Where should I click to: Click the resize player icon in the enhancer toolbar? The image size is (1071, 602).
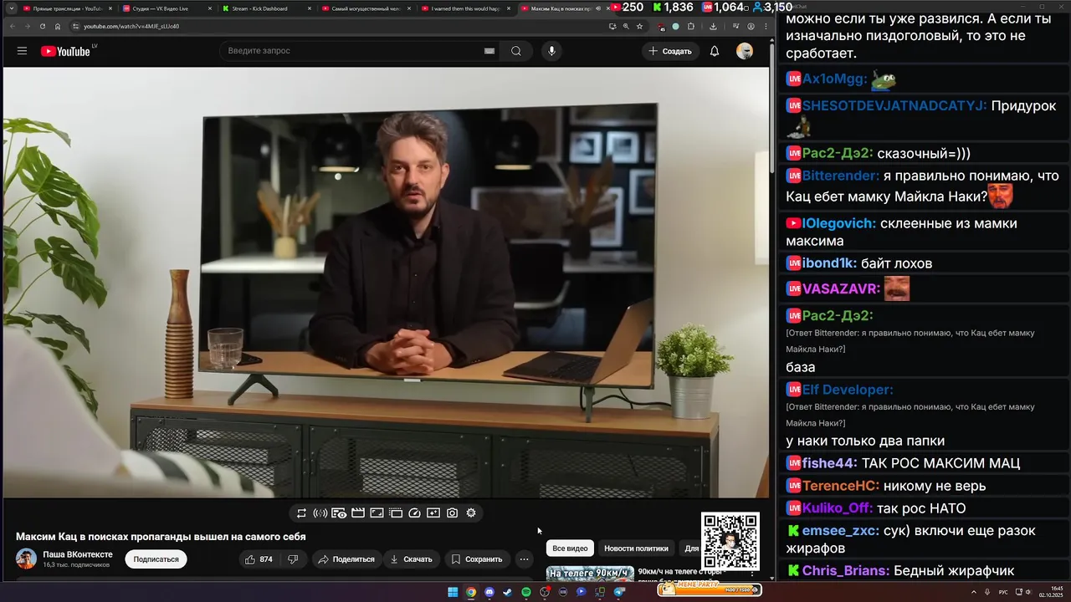tap(377, 513)
